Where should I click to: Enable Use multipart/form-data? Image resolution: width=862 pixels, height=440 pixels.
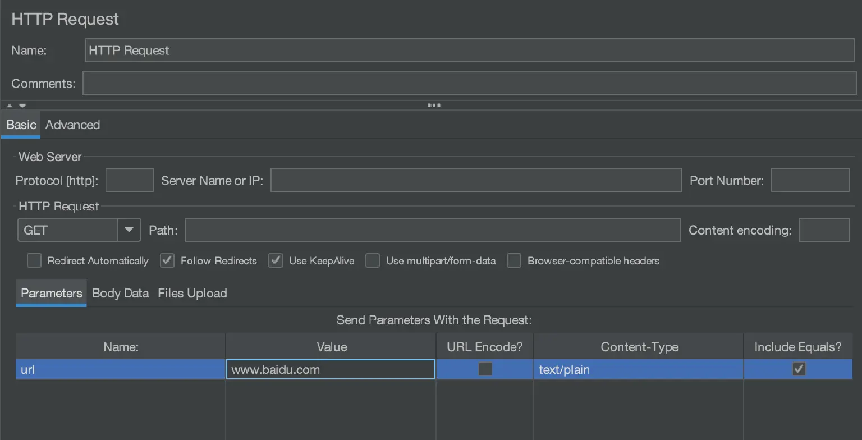372,260
